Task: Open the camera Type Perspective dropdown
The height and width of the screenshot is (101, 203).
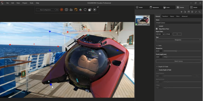Action: point(179,40)
